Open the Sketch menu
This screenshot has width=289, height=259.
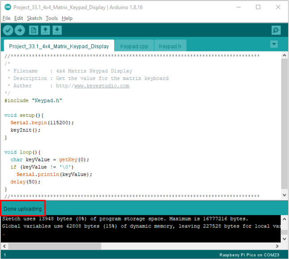[34, 18]
